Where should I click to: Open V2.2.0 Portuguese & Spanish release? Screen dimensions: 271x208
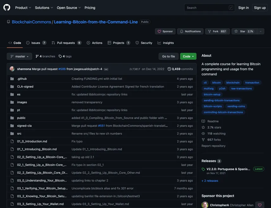point(228,169)
